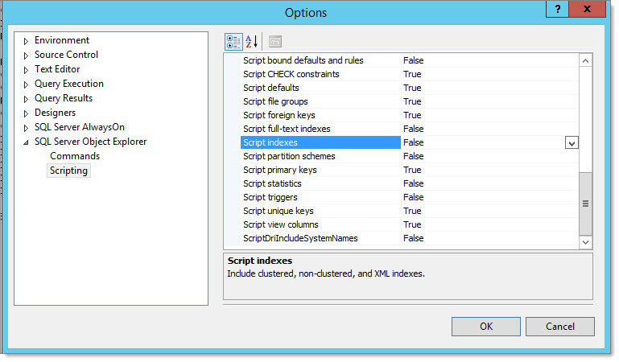Click the True value of Script CHECK constraints
The image size is (619, 362).
[x=412, y=74]
